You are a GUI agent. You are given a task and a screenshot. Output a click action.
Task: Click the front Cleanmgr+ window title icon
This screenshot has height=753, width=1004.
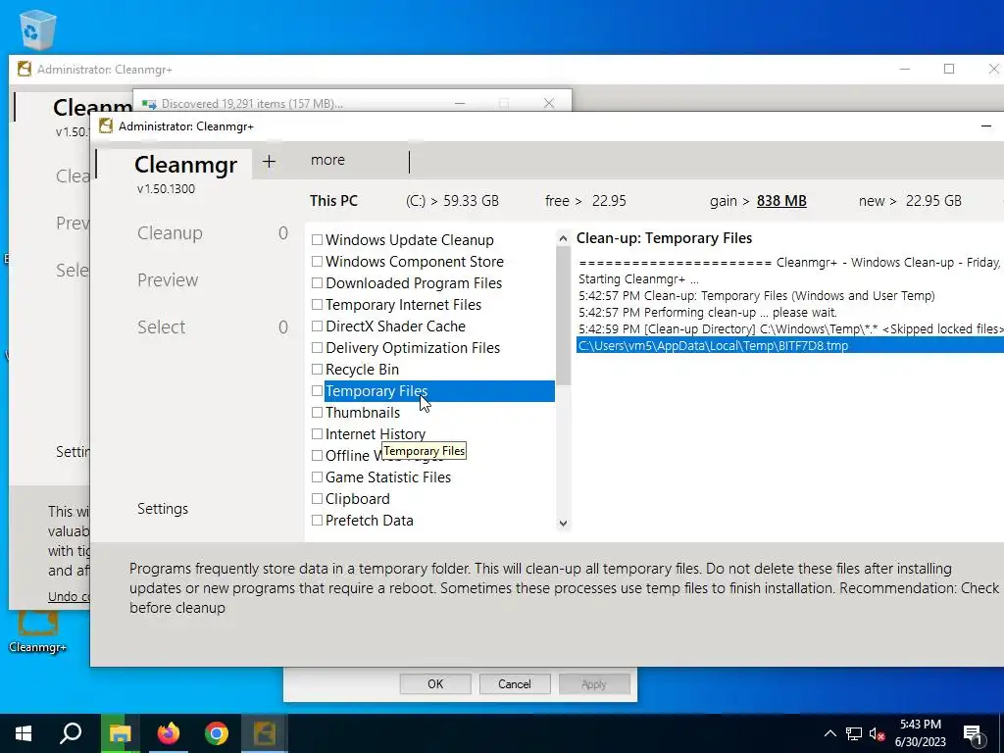pos(106,126)
